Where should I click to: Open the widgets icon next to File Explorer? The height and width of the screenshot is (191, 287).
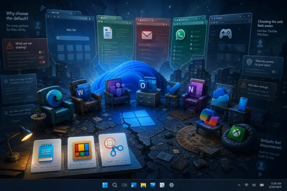pos(134,185)
